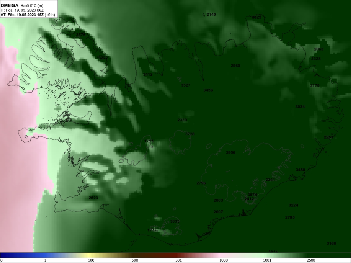Image resolution: width=351 pixels, height=263 pixels.
Task: Click the color scale label 1
Action: (x=45, y=260)
